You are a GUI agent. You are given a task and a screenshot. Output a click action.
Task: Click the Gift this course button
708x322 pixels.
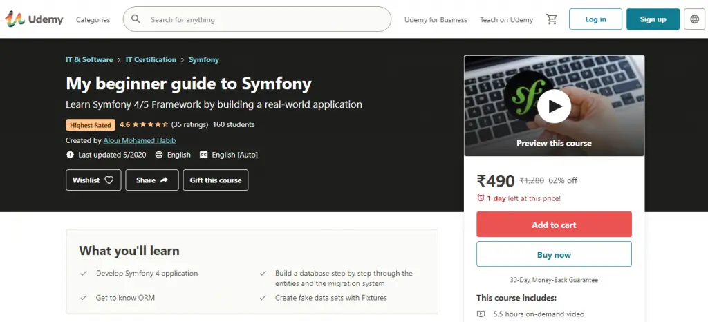(216, 180)
